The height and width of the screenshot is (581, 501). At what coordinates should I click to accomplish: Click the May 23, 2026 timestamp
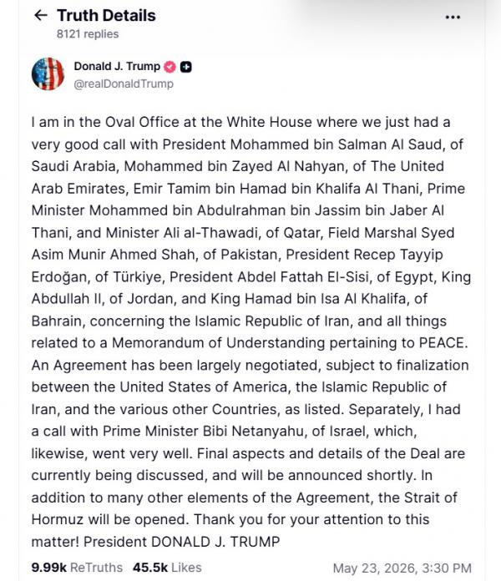(x=402, y=568)
